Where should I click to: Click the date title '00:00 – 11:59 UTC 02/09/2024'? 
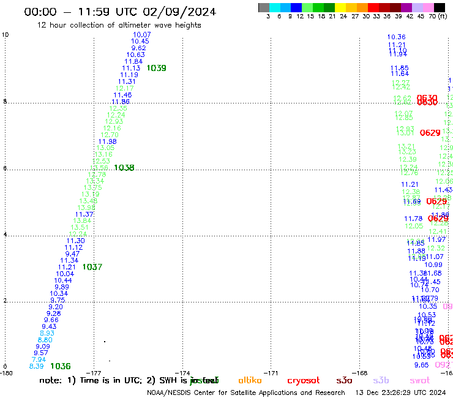pos(120,12)
